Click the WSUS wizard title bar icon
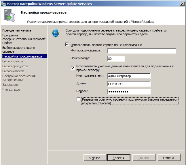This screenshot has width=186, height=165. point(3,4)
